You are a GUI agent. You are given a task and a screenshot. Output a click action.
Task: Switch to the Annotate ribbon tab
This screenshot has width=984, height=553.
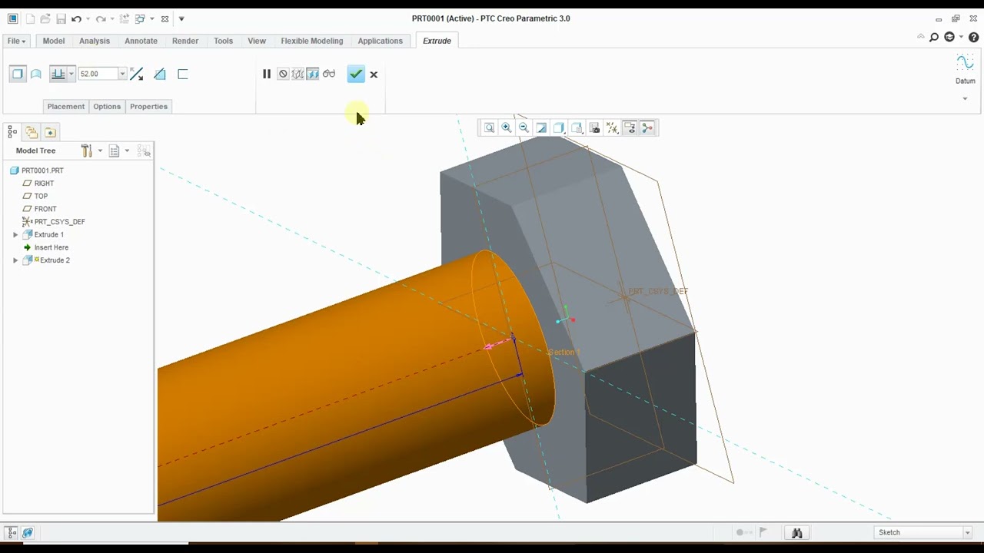pos(141,41)
